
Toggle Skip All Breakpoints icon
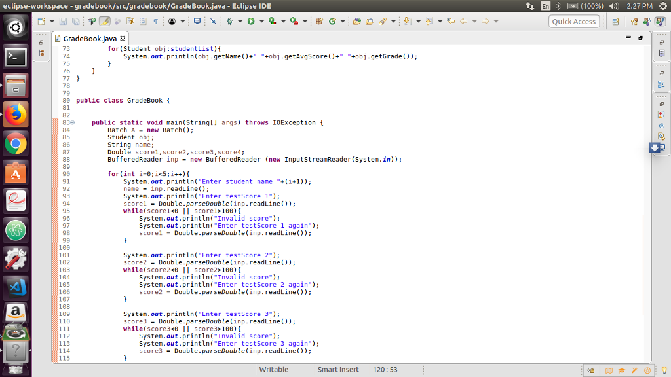[x=213, y=22]
